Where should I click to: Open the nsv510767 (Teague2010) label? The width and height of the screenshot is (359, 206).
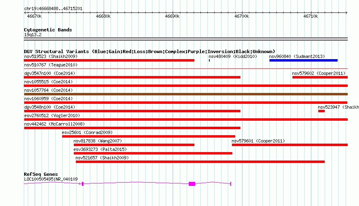[x=51, y=65]
